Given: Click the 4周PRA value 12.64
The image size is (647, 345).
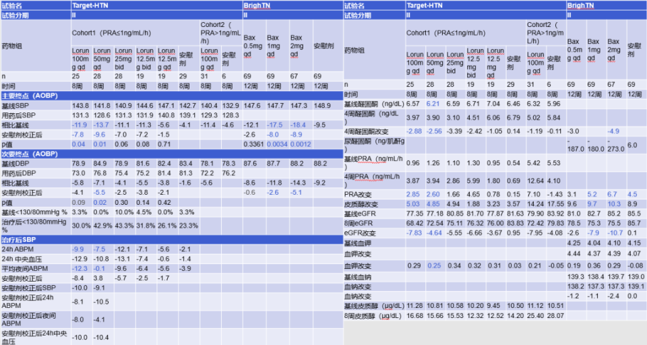Looking at the screenshot, I should click(536, 181).
